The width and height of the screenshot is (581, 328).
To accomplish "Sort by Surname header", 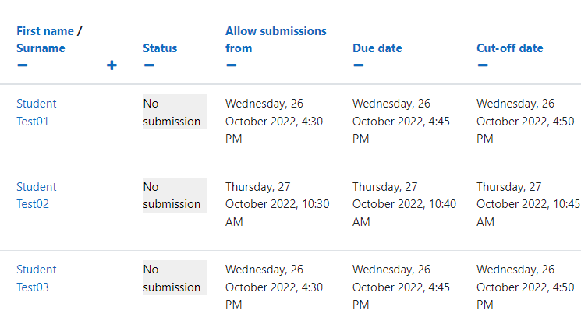I will [x=41, y=48].
